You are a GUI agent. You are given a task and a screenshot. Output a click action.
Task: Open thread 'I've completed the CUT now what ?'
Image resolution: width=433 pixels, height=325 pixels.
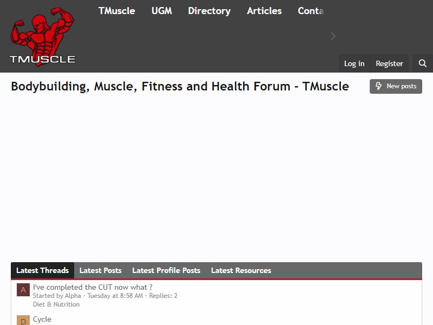point(93,287)
